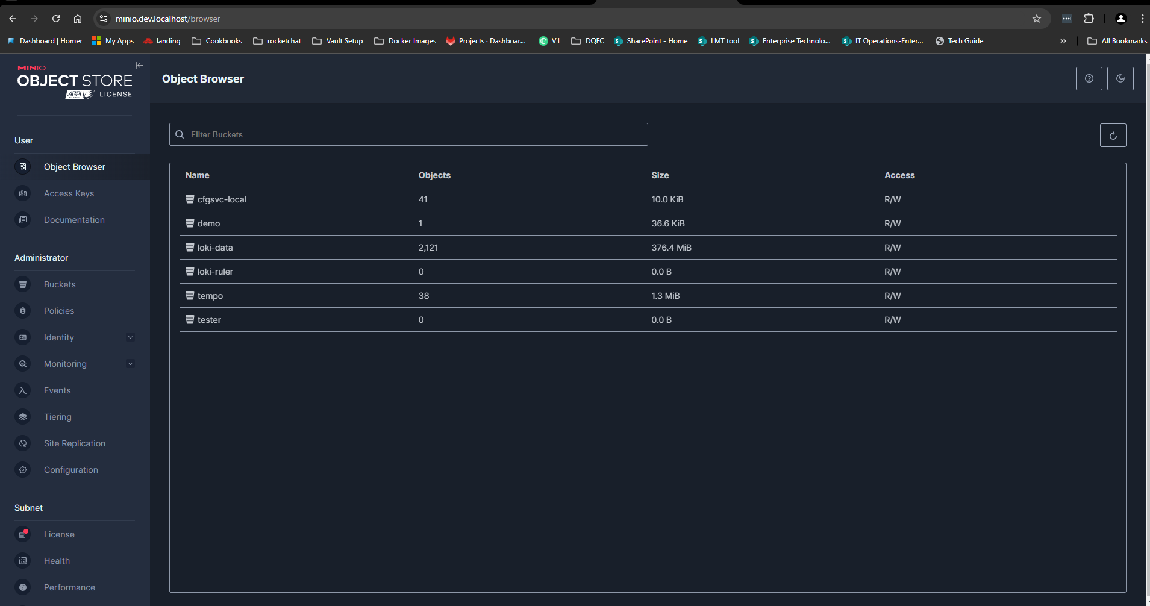The width and height of the screenshot is (1150, 606).
Task: Click the help question mark icon
Action: 1089,79
